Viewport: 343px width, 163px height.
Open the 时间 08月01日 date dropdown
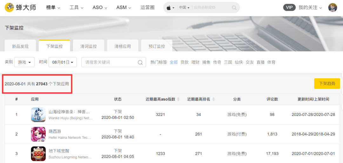[63, 62]
